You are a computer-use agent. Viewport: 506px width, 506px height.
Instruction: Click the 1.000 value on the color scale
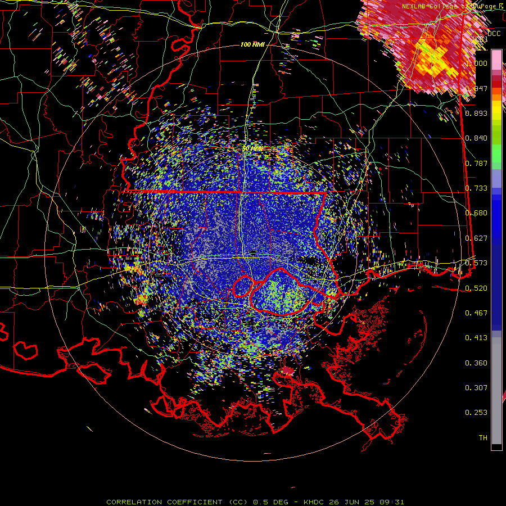pos(476,63)
